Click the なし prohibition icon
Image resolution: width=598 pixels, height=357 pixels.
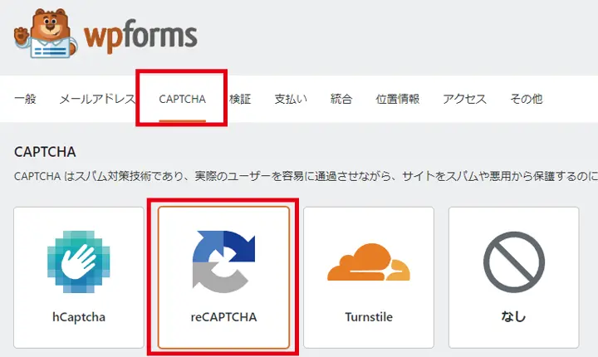point(514,262)
